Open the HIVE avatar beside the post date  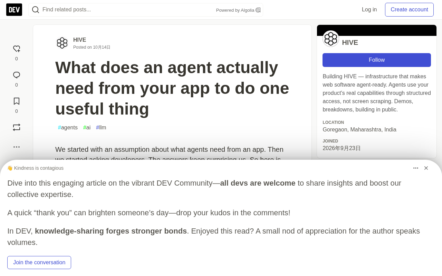62,43
